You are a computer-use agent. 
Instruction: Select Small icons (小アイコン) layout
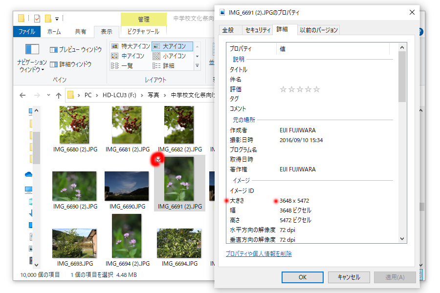click(169, 56)
